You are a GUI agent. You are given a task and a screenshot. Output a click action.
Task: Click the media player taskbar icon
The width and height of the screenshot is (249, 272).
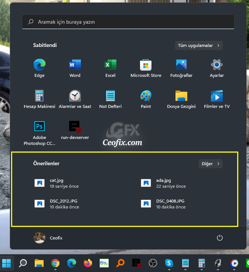(x=234, y=263)
